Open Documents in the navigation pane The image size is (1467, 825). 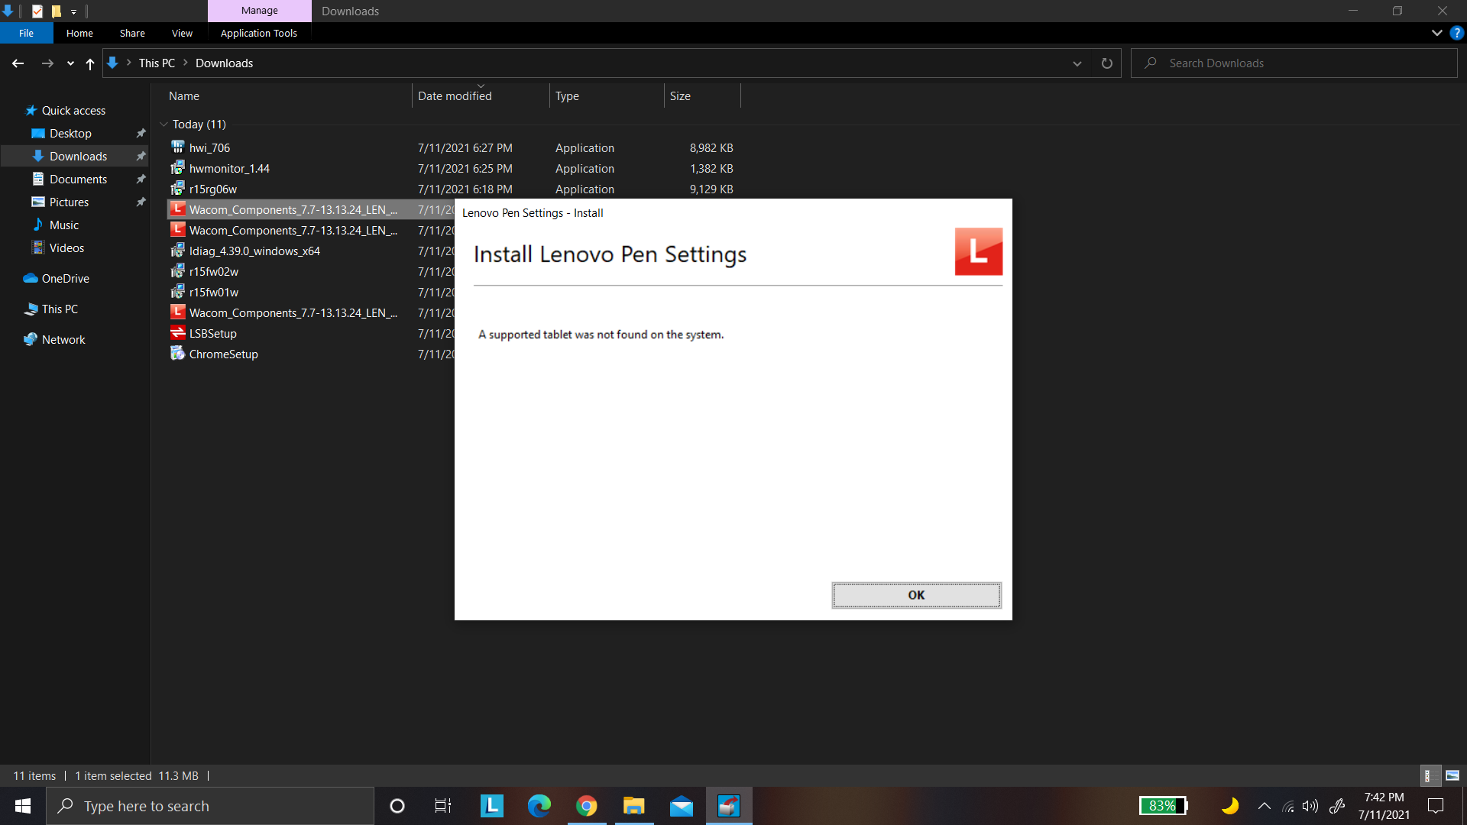(78, 180)
